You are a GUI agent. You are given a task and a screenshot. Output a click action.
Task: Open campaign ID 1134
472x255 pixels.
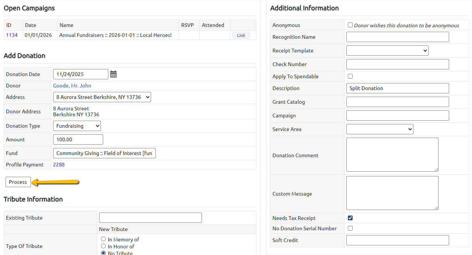coord(12,35)
